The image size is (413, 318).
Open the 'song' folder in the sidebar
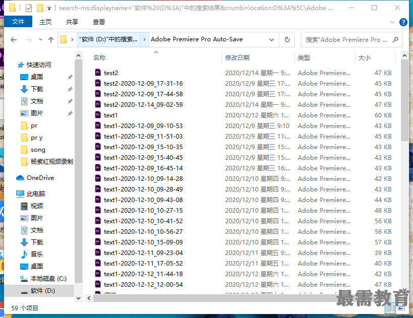point(38,150)
